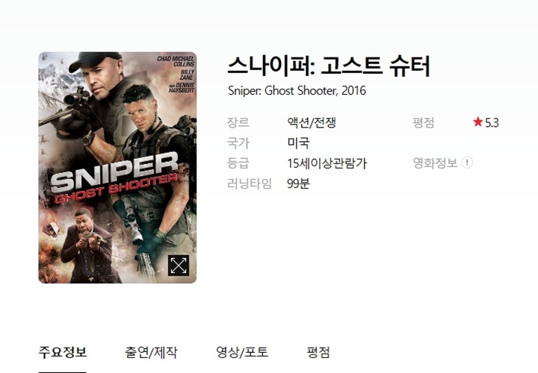Click the exclamation info icon beside 영화정보
538x373 pixels.
466,163
